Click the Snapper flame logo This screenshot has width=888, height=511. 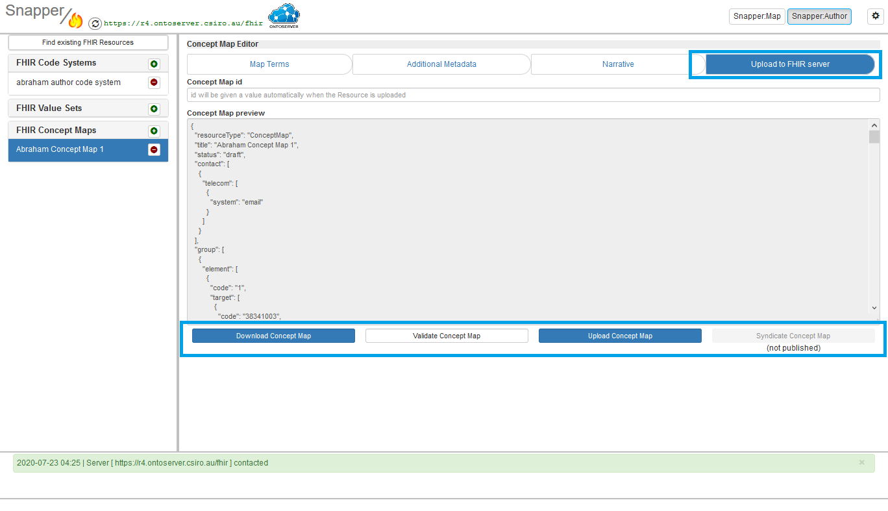(x=76, y=21)
